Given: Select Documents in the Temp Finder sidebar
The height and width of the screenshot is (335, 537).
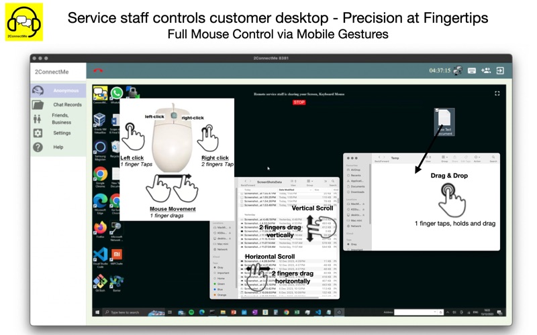Looking at the screenshot, I should coord(357,187).
